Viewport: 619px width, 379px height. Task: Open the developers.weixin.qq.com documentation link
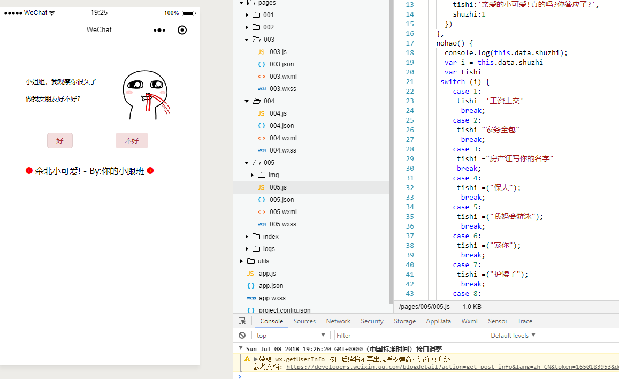click(x=453, y=367)
